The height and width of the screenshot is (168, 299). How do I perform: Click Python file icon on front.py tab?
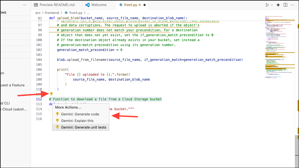click(x=121, y=5)
